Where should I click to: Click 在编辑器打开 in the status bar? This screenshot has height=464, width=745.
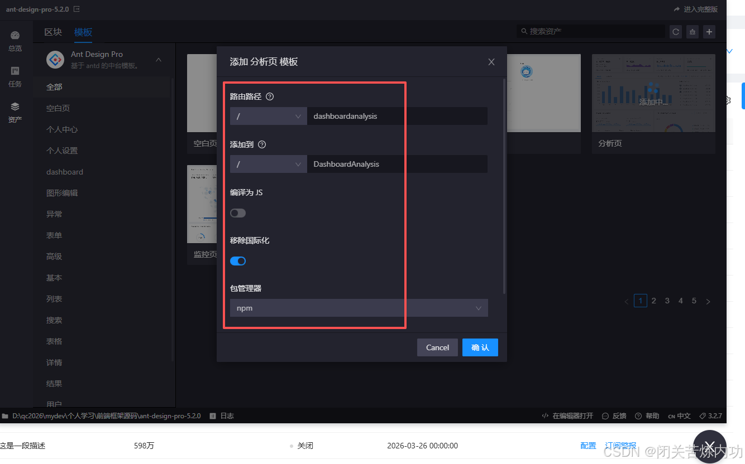click(567, 416)
